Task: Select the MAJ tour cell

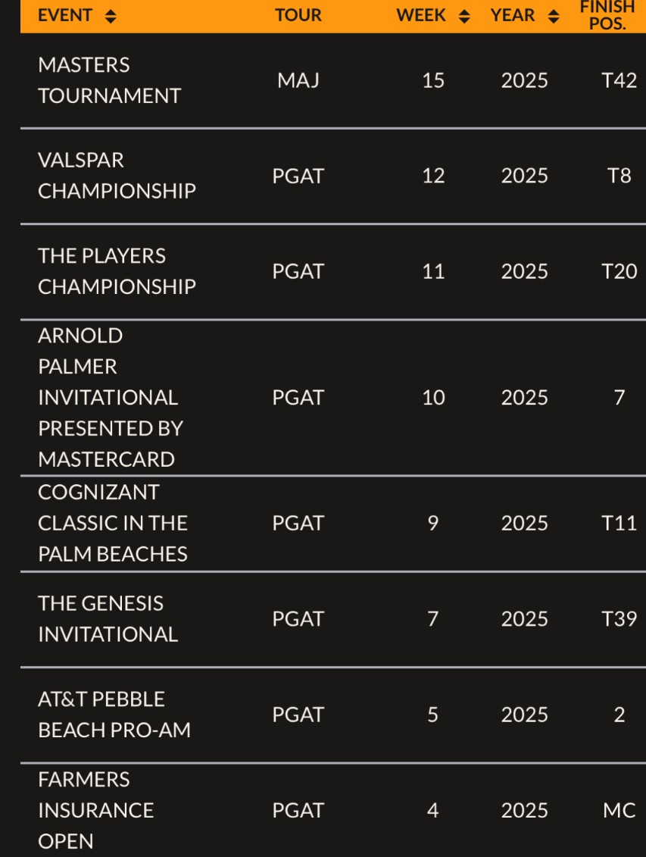Action: 298,80
